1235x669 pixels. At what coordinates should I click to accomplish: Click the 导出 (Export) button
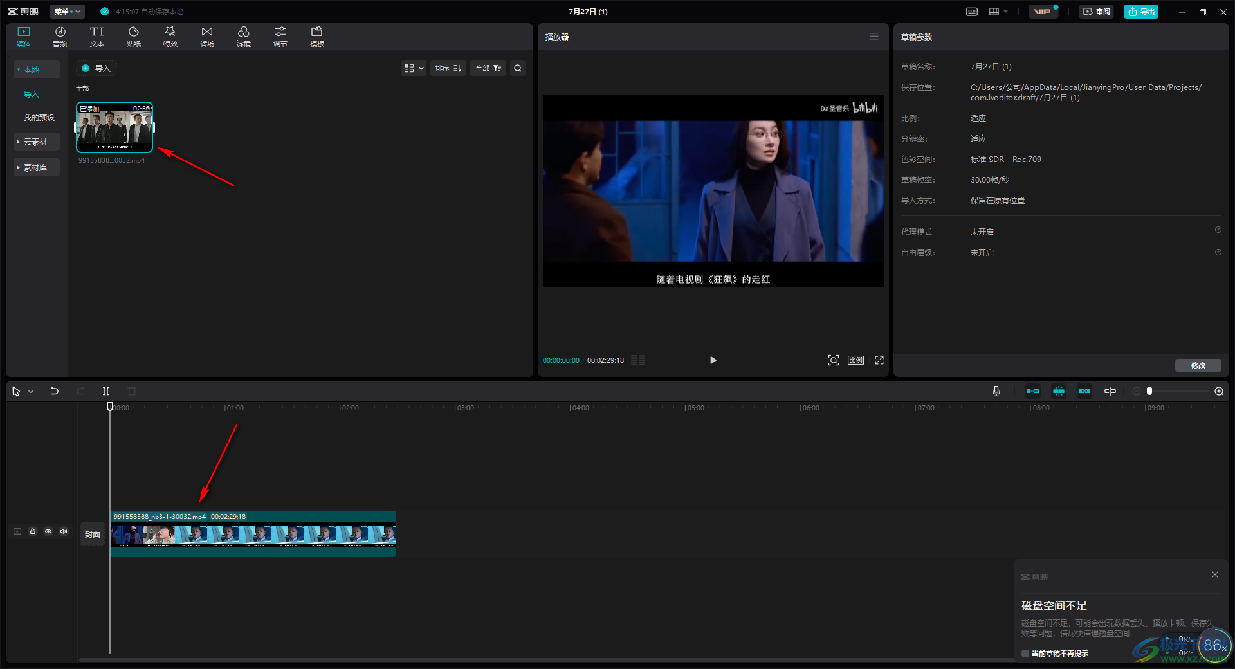pyautogui.click(x=1141, y=12)
